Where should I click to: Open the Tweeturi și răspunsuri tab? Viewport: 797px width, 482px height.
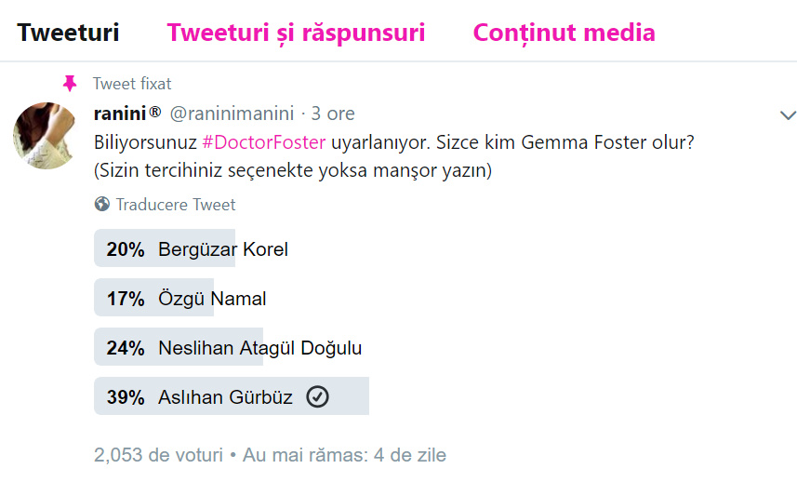(x=296, y=33)
